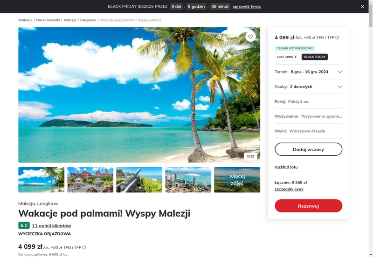
Task: Expand the Osoby travelers dropdown
Action: tap(308, 86)
